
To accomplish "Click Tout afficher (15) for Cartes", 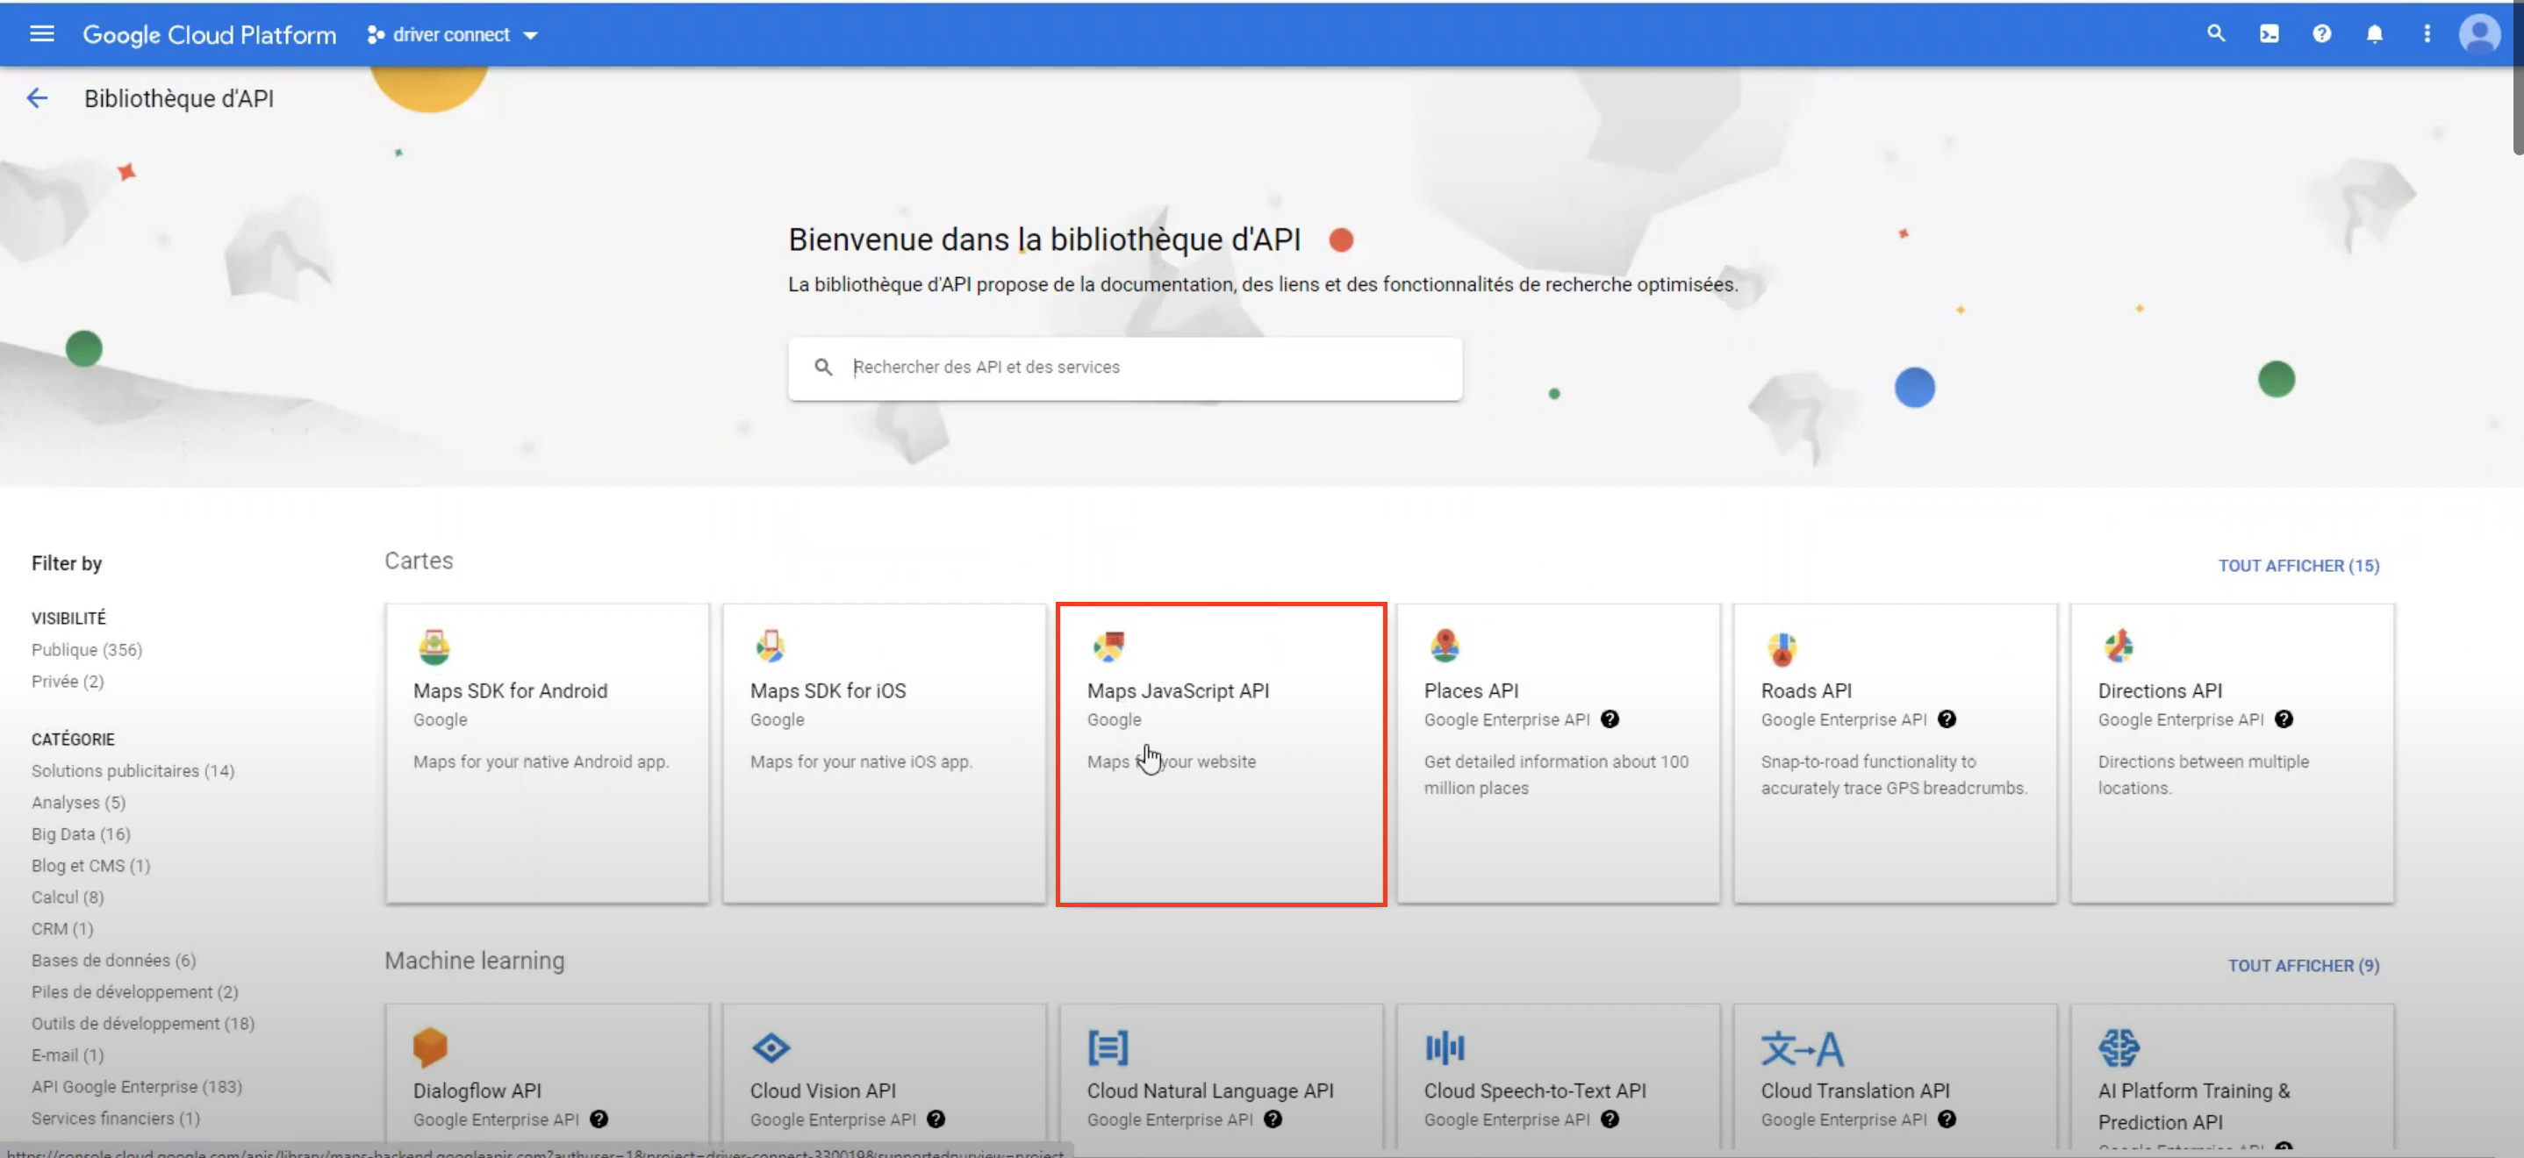I will (x=2298, y=565).
